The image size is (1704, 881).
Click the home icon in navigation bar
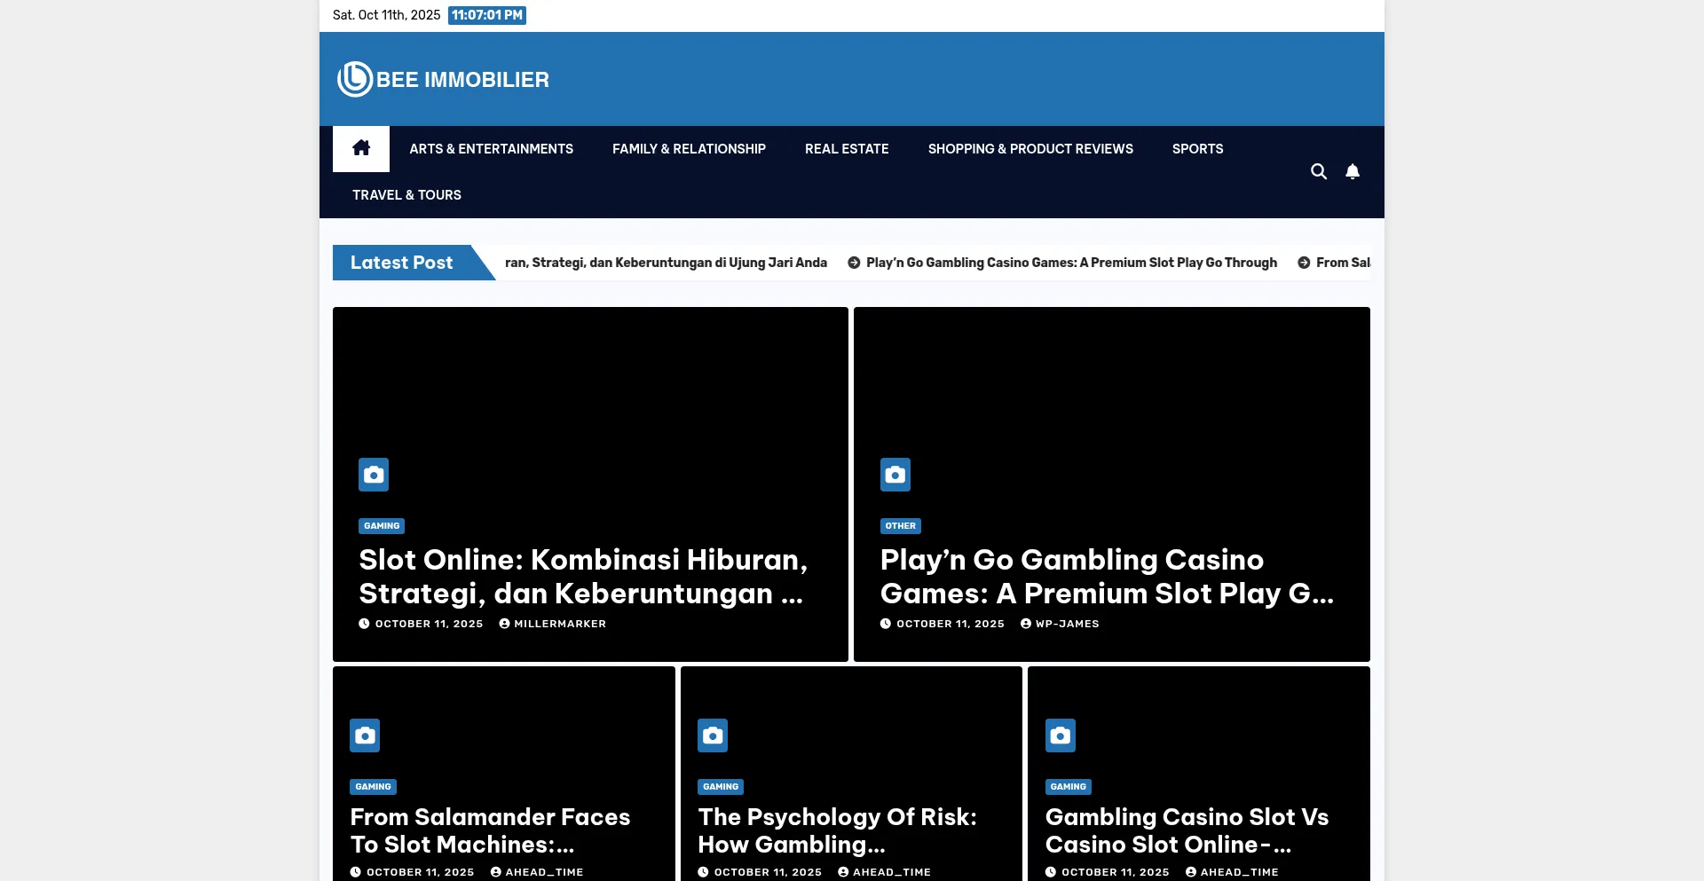point(360,148)
